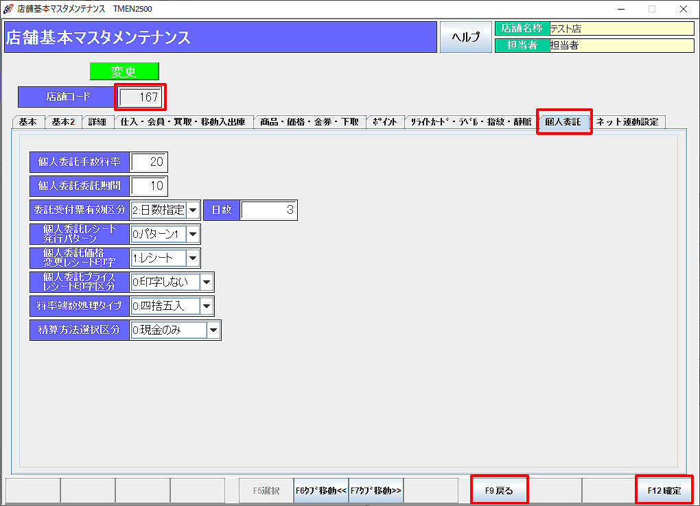Open the 料率端数処理タイプ dropdown
Image resolution: width=700 pixels, height=506 pixels.
pos(207,306)
